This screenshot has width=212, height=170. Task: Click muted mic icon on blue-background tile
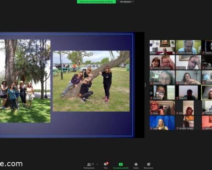(151, 128)
